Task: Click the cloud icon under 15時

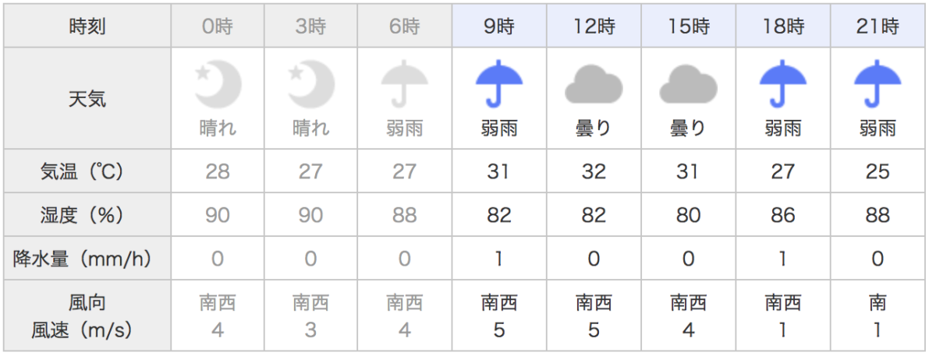Action: click(x=688, y=84)
